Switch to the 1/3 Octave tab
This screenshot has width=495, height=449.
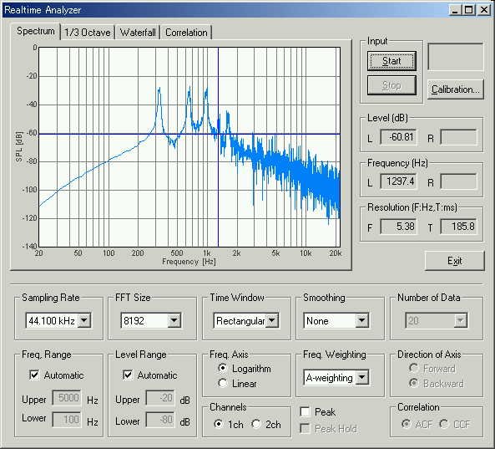coord(88,33)
